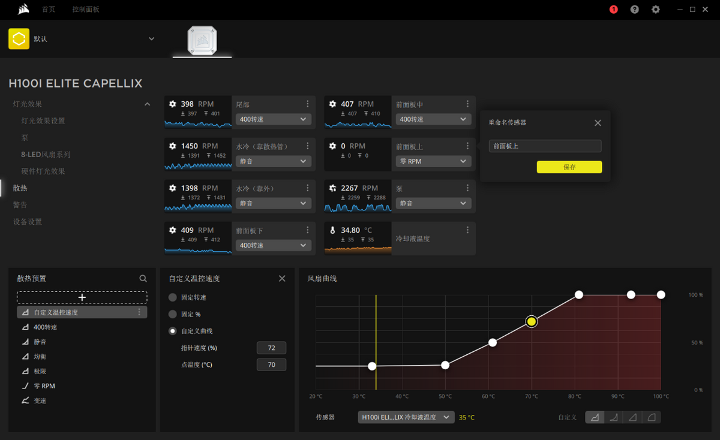This screenshot has width=720, height=440.
Task: Select 自定义曲线 radio option
Action: (173, 331)
